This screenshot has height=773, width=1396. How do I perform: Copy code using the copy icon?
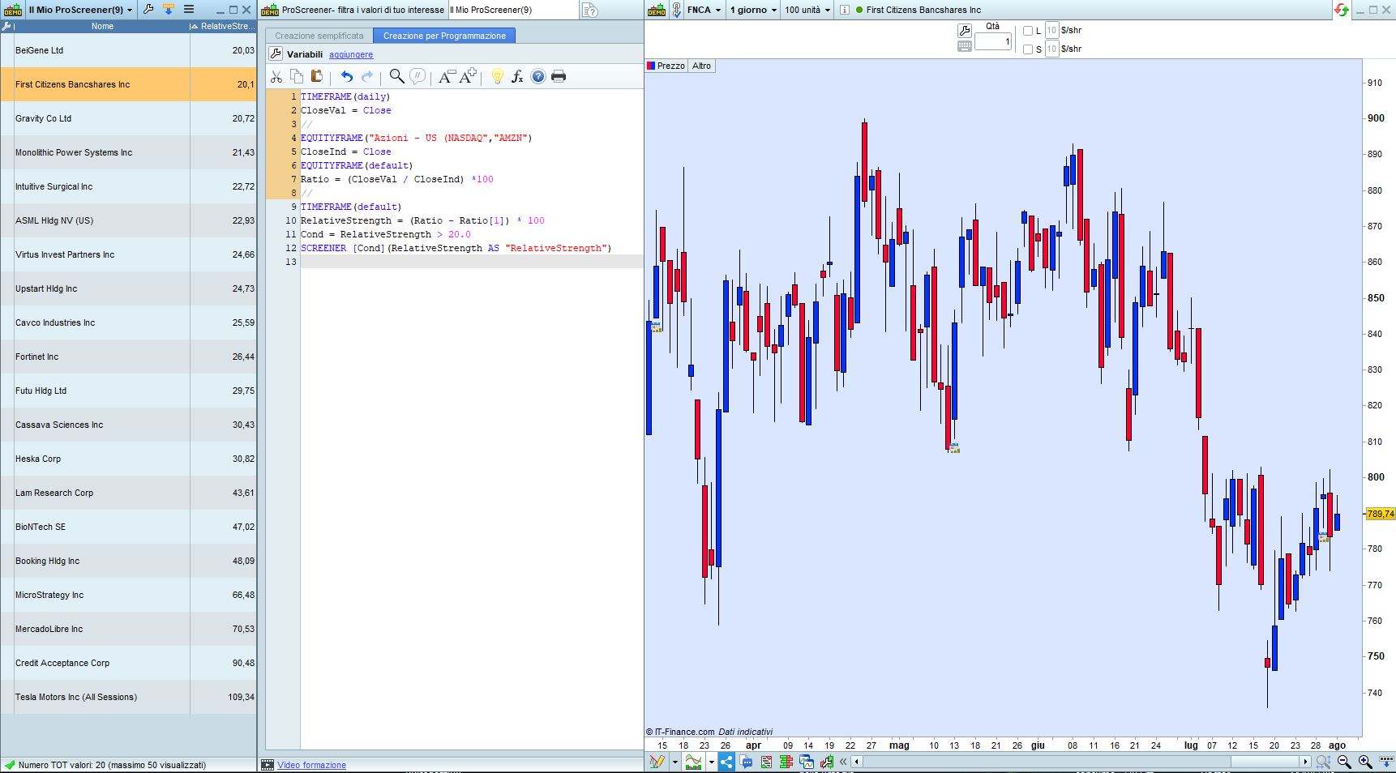(297, 76)
